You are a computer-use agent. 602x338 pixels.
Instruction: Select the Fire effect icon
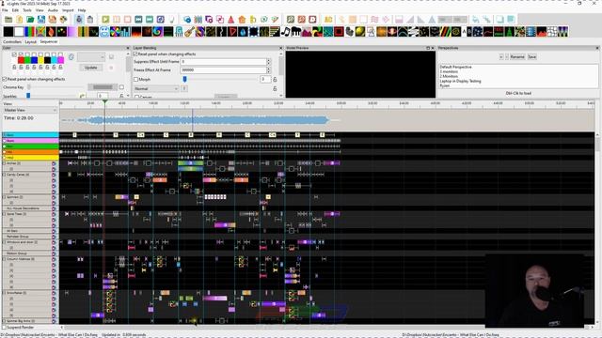(x=136, y=32)
